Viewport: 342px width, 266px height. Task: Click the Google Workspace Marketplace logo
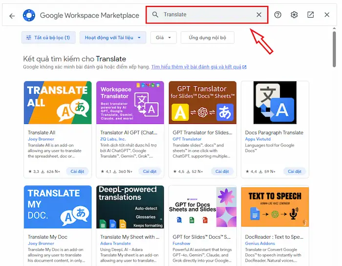point(29,15)
